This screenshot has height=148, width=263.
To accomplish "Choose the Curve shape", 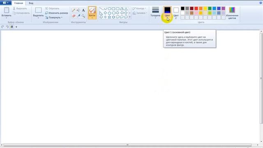I will click(105, 9).
